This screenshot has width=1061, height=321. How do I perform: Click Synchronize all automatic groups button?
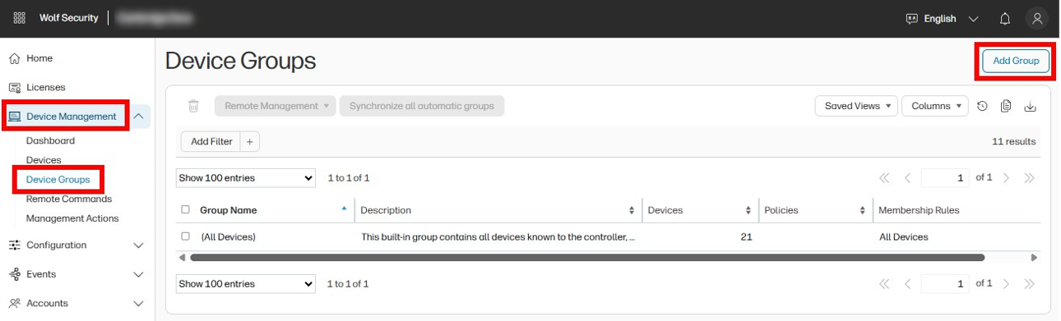point(422,106)
